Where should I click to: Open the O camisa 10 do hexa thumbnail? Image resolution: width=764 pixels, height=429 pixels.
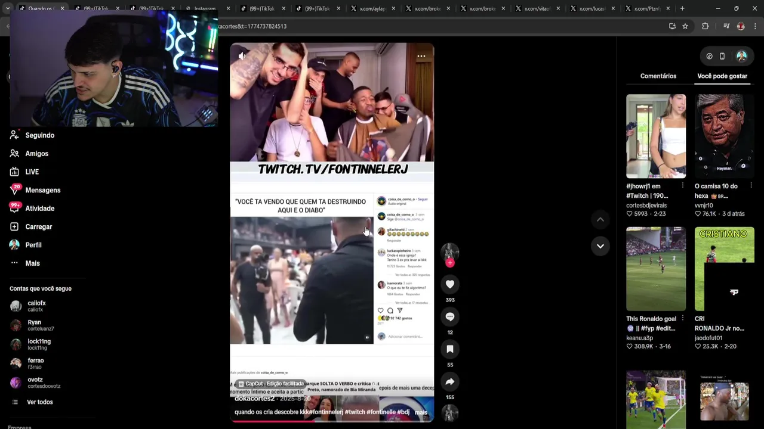[x=725, y=136]
